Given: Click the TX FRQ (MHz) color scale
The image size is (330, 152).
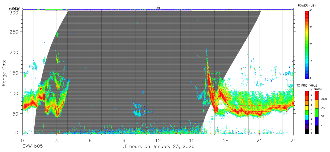Looking at the screenshot, I should click(x=307, y=112).
